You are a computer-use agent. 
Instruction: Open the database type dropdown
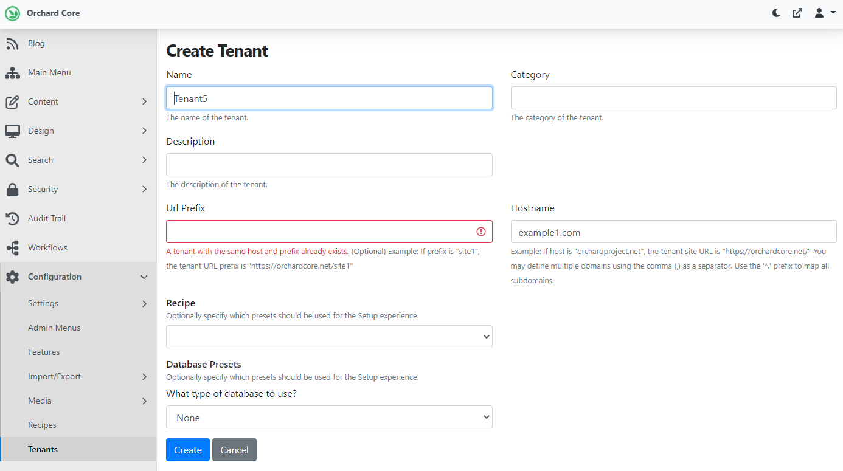pos(329,418)
